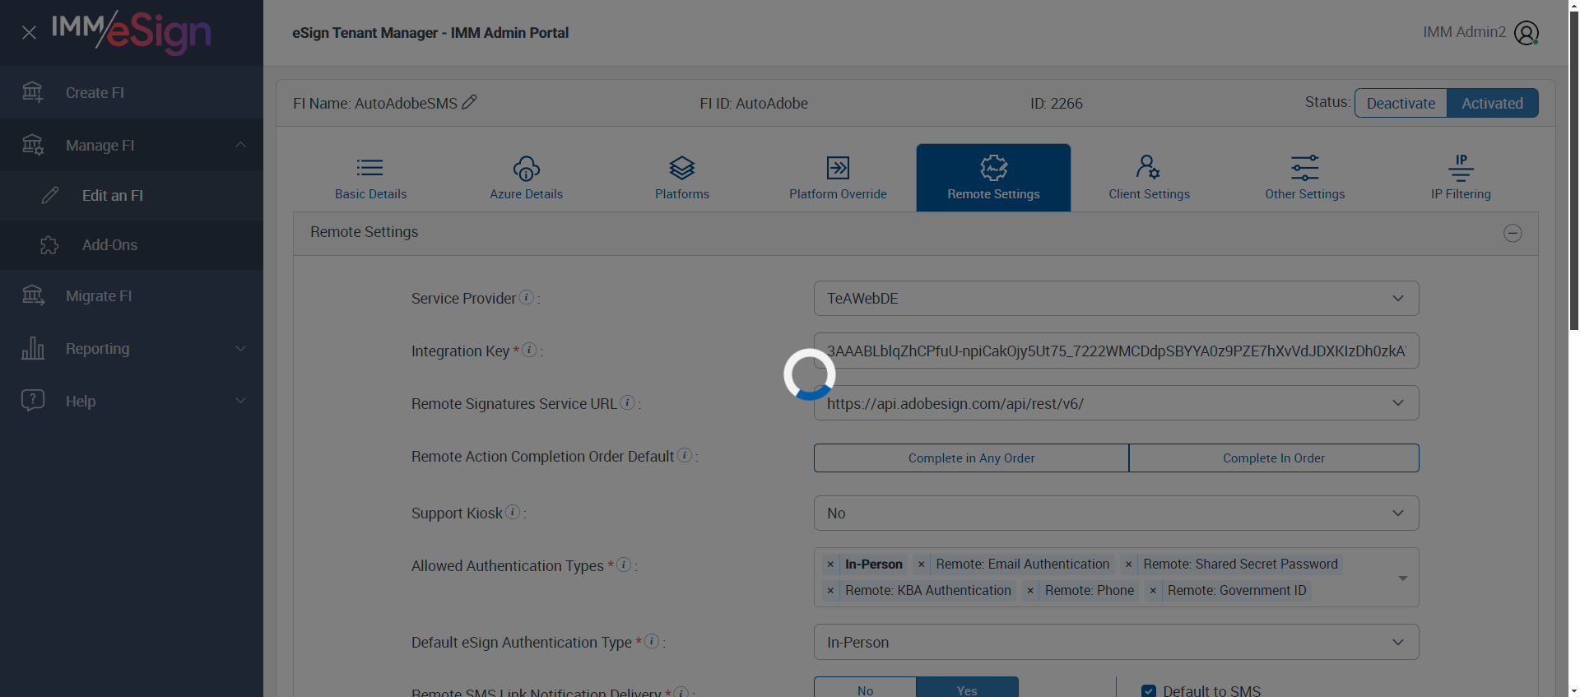Open the Support Kiosk dropdown

tap(1116, 513)
